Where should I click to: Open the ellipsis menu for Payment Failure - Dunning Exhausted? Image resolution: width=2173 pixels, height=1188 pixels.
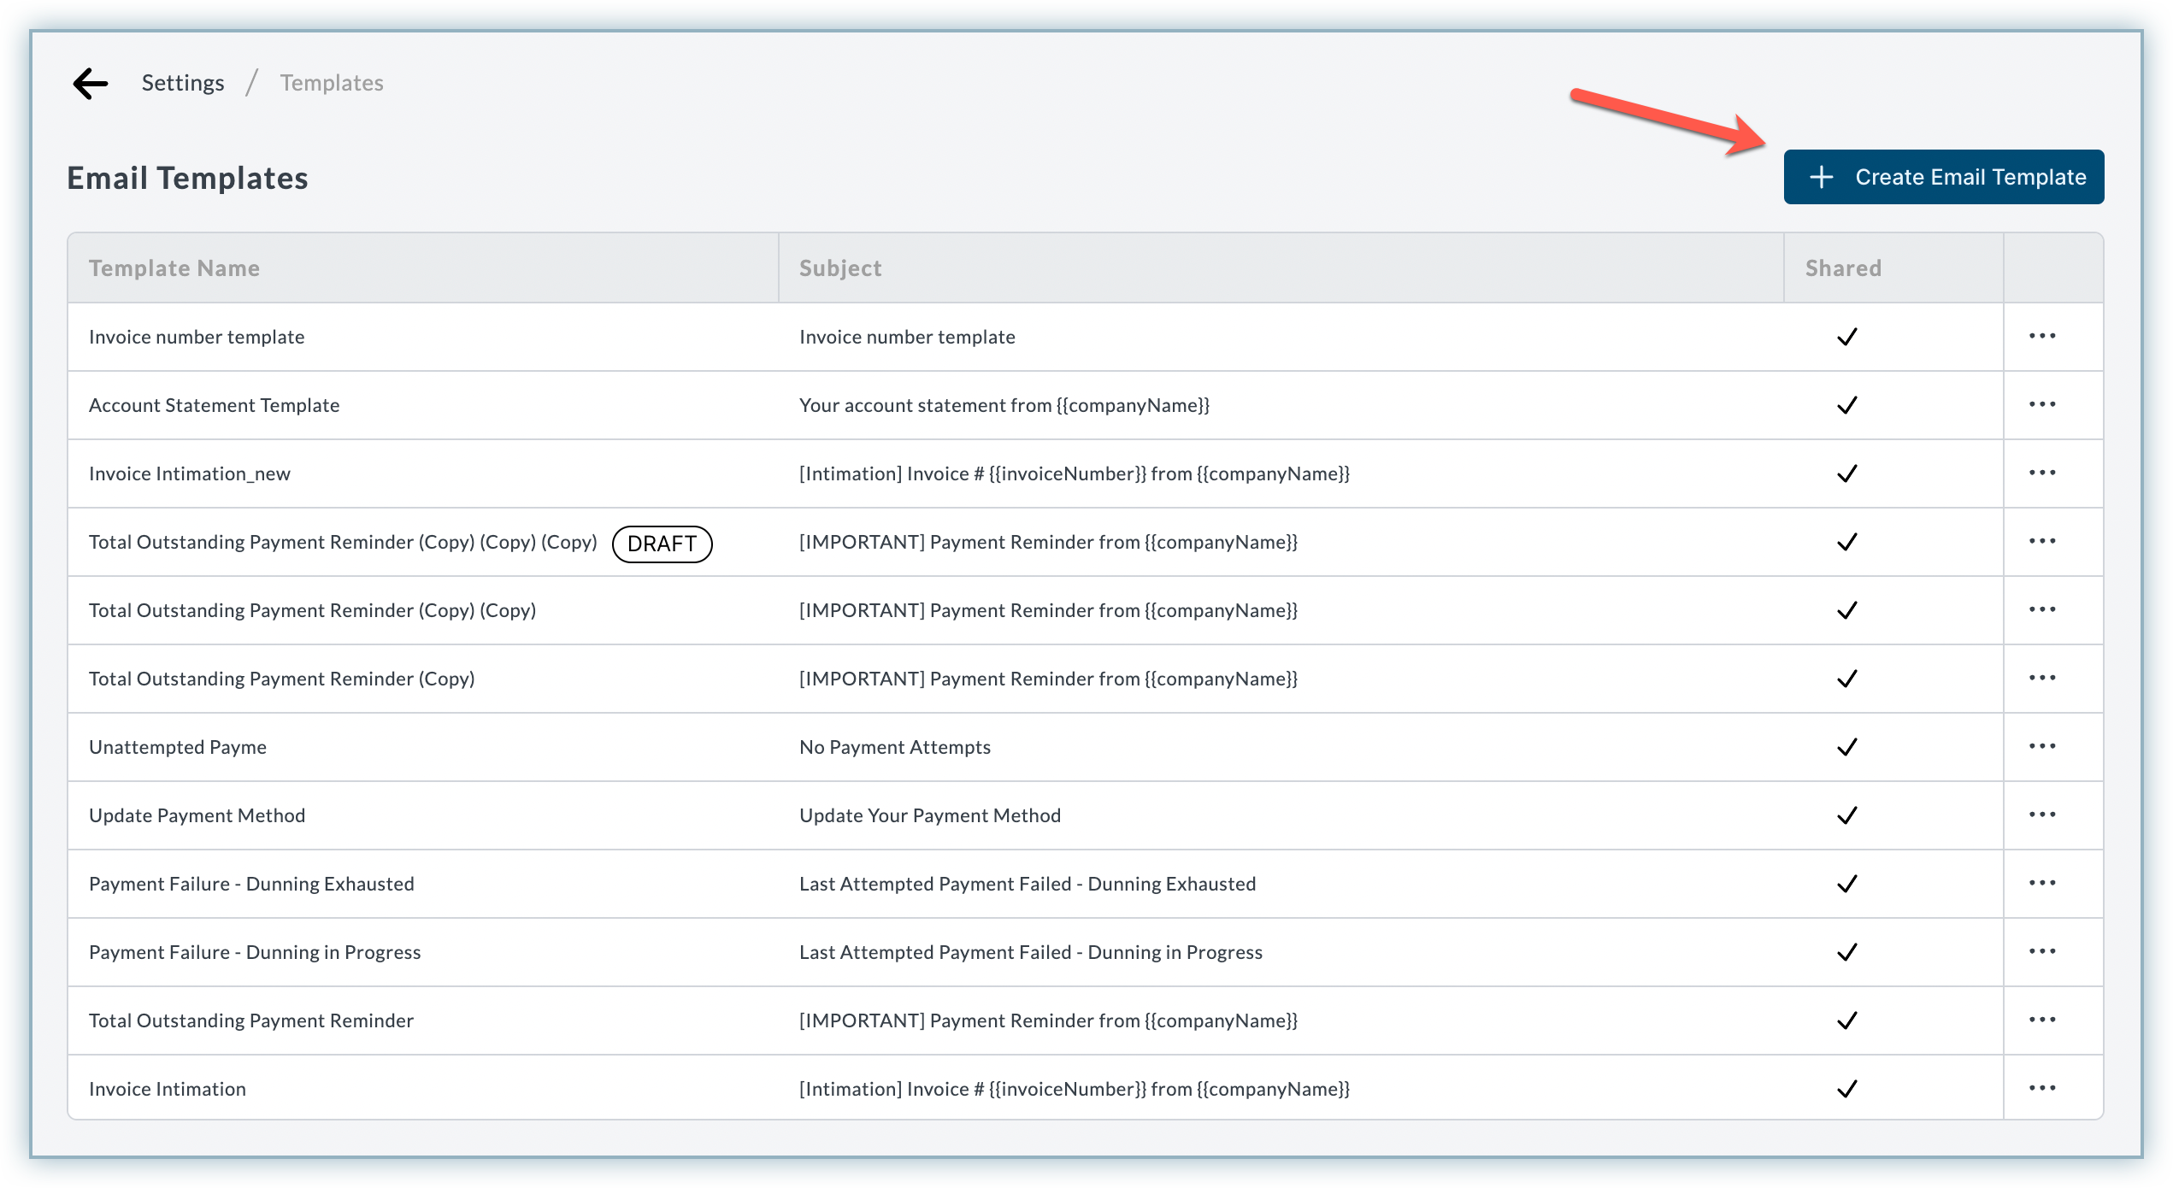coord(2042,883)
